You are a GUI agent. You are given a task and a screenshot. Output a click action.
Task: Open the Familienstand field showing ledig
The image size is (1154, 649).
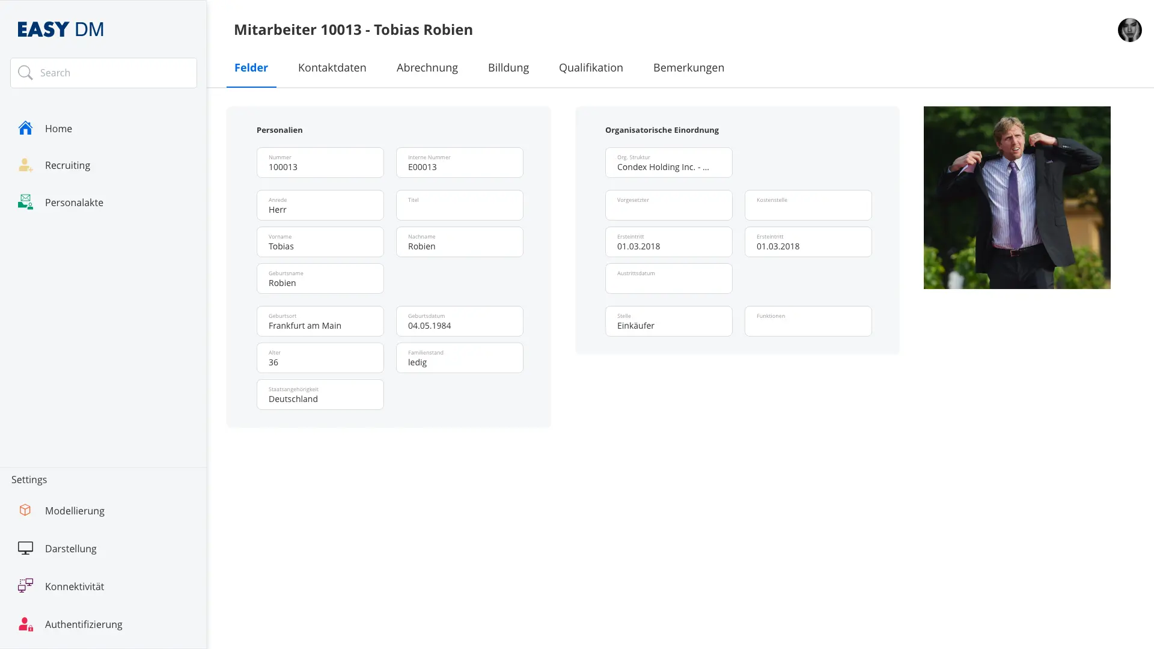point(459,358)
